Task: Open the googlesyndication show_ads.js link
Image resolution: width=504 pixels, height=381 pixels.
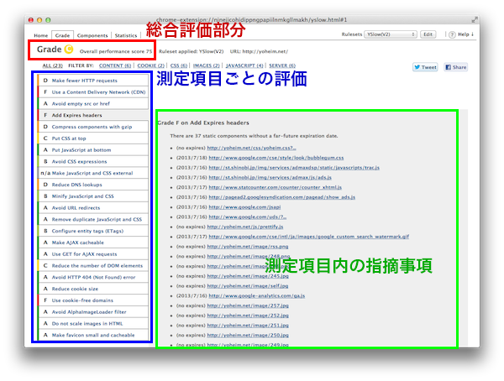Action: [x=282, y=197]
